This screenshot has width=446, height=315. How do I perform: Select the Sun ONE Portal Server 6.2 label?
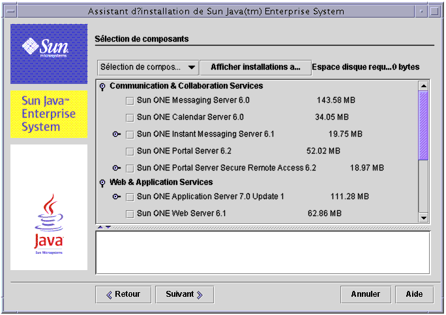point(184,151)
